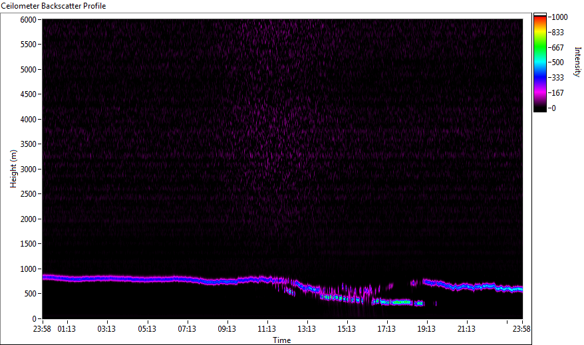This screenshot has width=584, height=345.
Task: Select the 3000 height axis label
Action: pyautogui.click(x=29, y=170)
